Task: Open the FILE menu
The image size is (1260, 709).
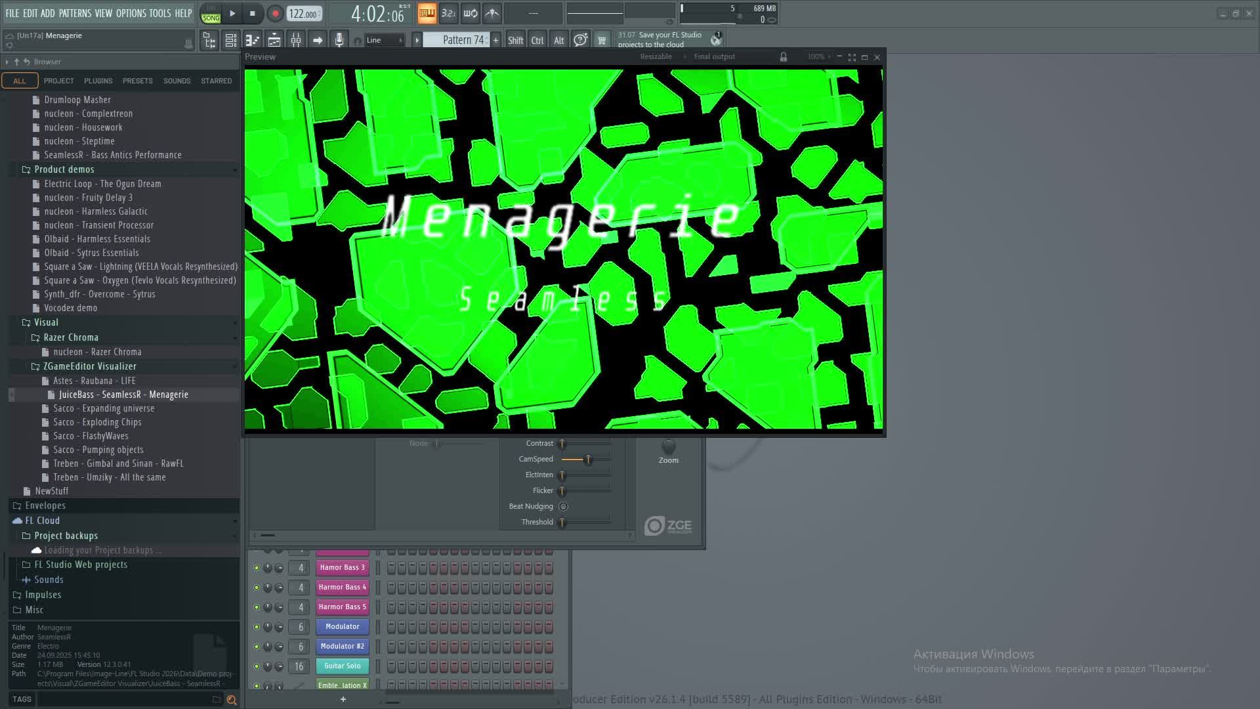Action: (12, 13)
